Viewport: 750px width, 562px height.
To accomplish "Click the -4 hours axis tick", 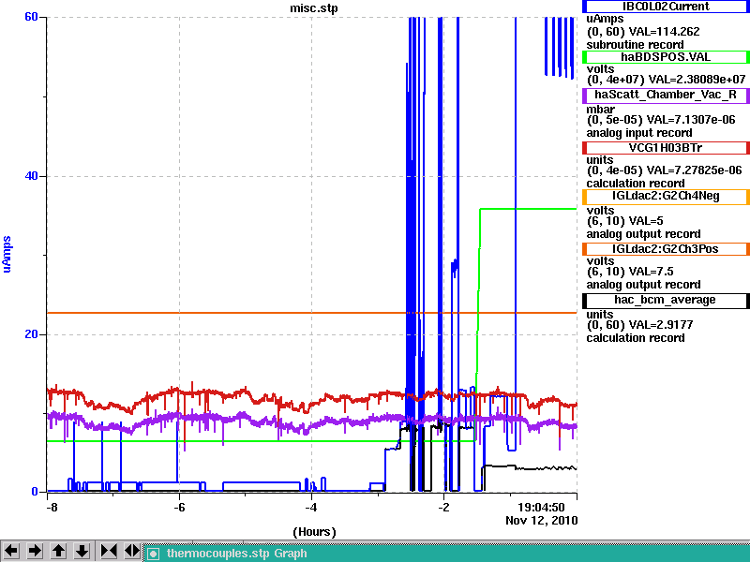I will coord(311,507).
